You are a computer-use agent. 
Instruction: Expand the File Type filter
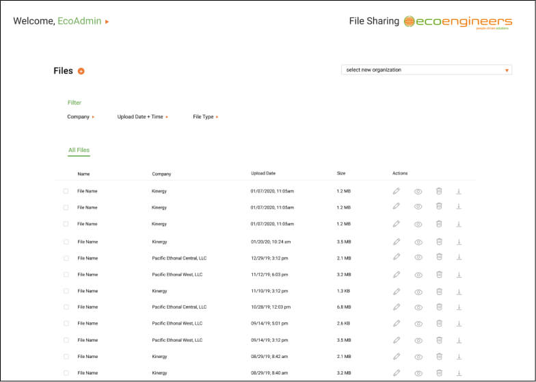205,116
